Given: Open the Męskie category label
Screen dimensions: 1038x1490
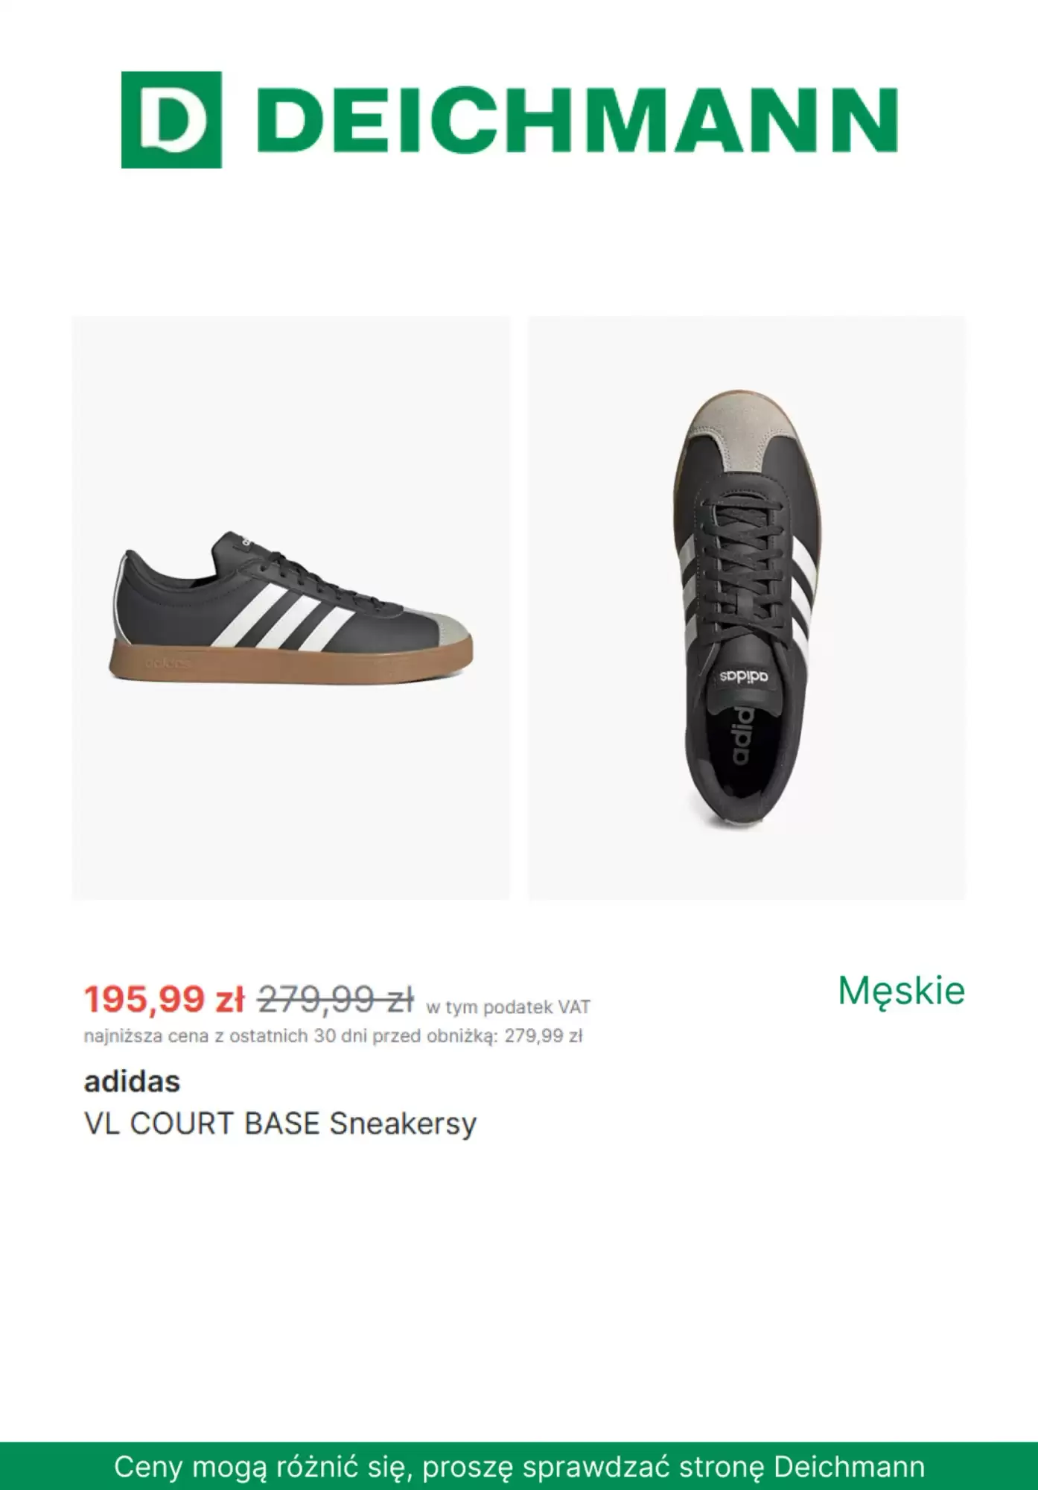Looking at the screenshot, I should click(x=901, y=991).
